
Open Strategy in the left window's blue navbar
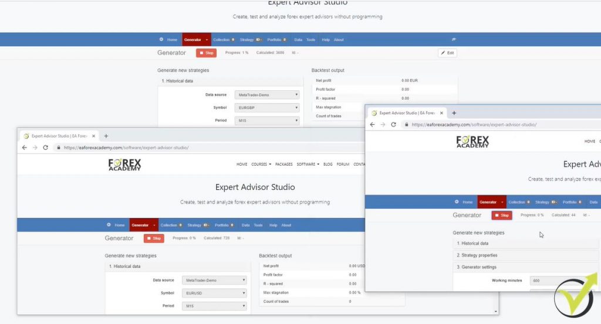197,226
